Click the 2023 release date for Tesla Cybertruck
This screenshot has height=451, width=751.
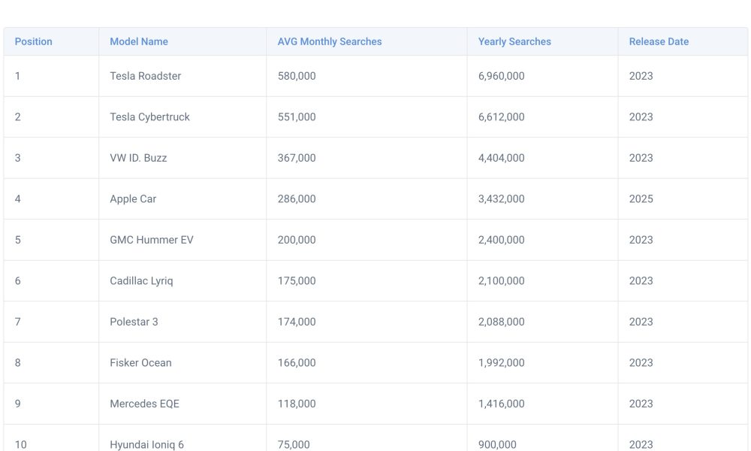(x=641, y=117)
